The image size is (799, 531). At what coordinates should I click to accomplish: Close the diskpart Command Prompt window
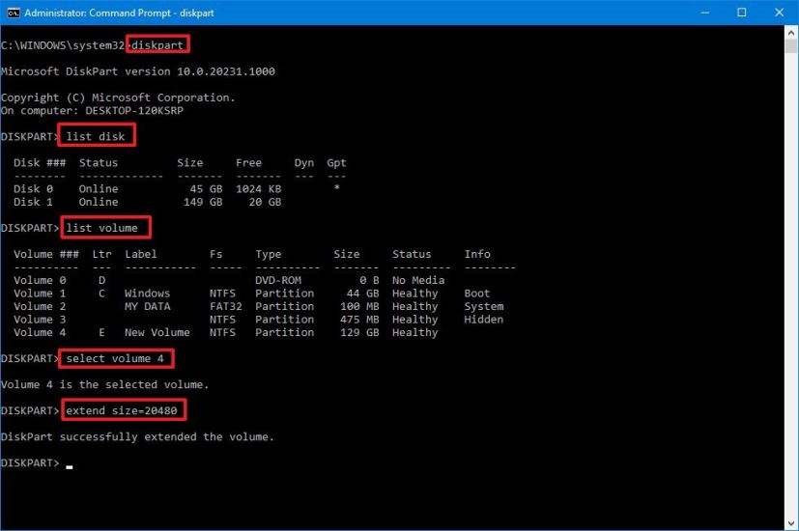pyautogui.click(x=779, y=13)
